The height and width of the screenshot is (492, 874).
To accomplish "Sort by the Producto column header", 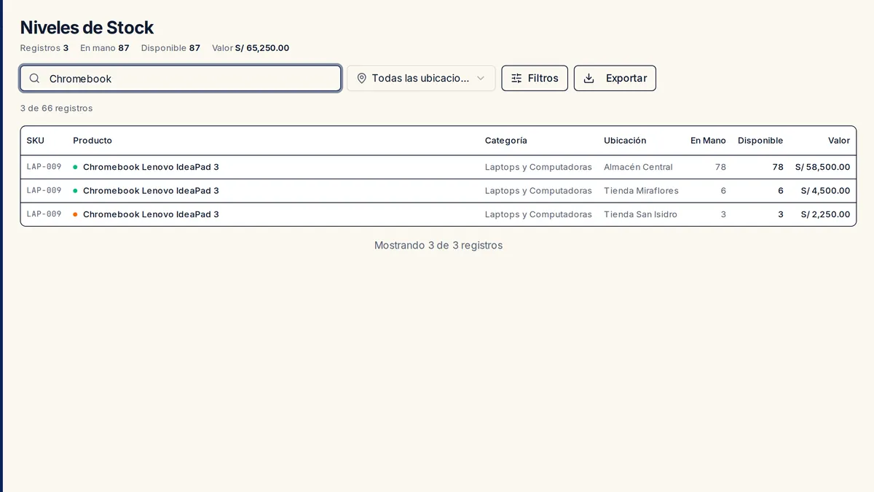I will click(x=92, y=141).
